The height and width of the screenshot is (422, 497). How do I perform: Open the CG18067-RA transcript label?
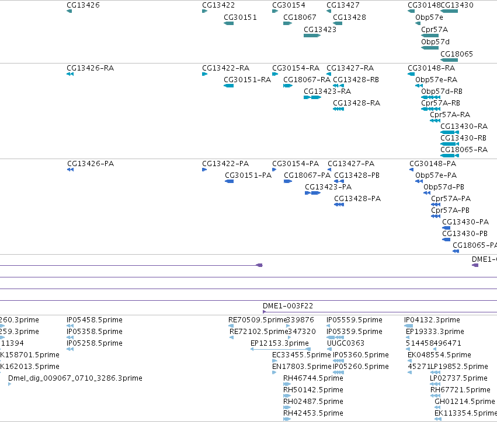coord(307,80)
